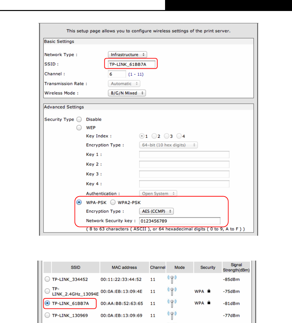Screen dimensions: 292x323
Task: Click MAC address 00:11:22:33:44:52
Action: click(121, 280)
